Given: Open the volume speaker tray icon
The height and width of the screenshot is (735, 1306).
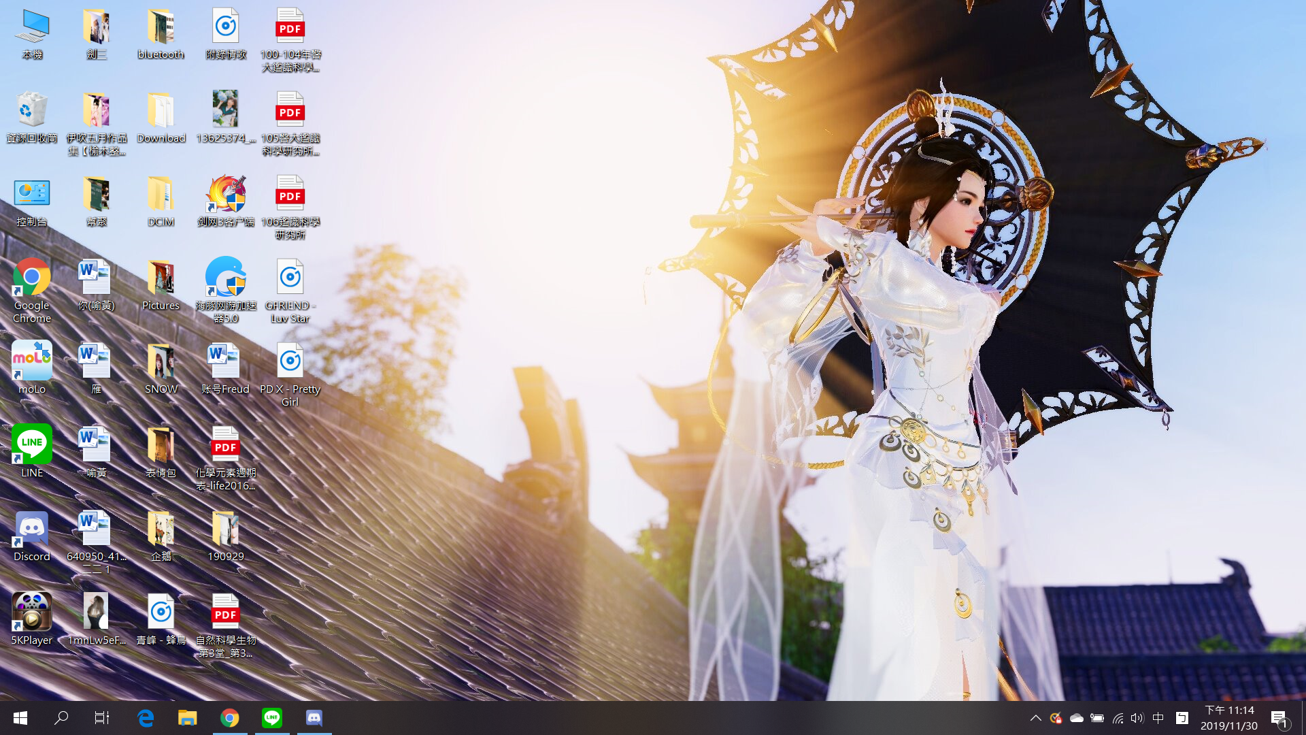Looking at the screenshot, I should [1137, 718].
